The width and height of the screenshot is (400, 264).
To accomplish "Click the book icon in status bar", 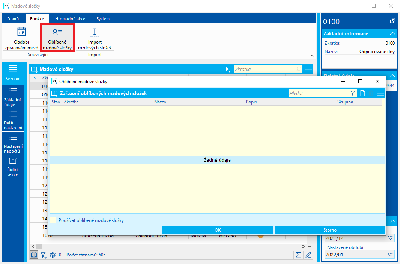I will (x=34, y=255).
